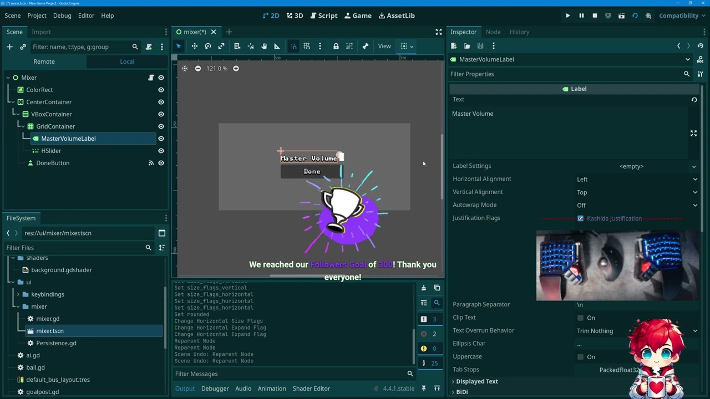This screenshot has width=710, height=399.
Task: Open Movie Maker mode icon
Action: (648, 16)
